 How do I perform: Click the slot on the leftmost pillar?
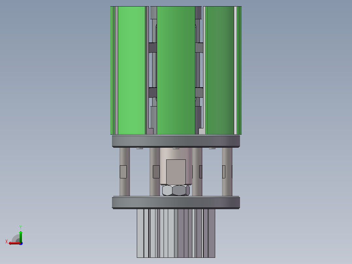[123, 172]
